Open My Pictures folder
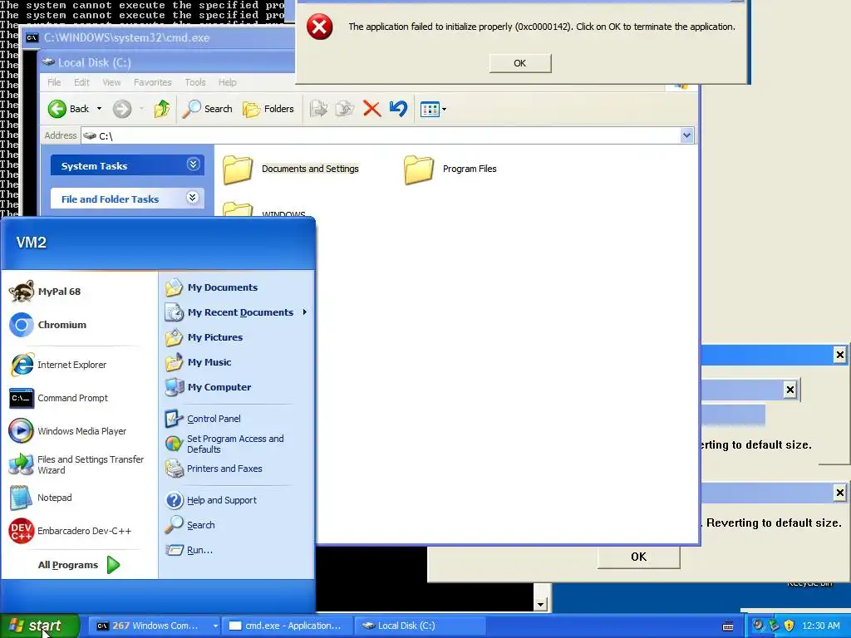This screenshot has width=851, height=638. (x=204, y=337)
